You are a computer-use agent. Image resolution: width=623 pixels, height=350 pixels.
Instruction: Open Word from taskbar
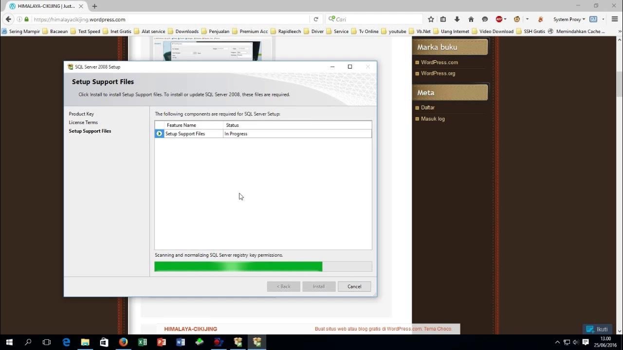(x=181, y=342)
